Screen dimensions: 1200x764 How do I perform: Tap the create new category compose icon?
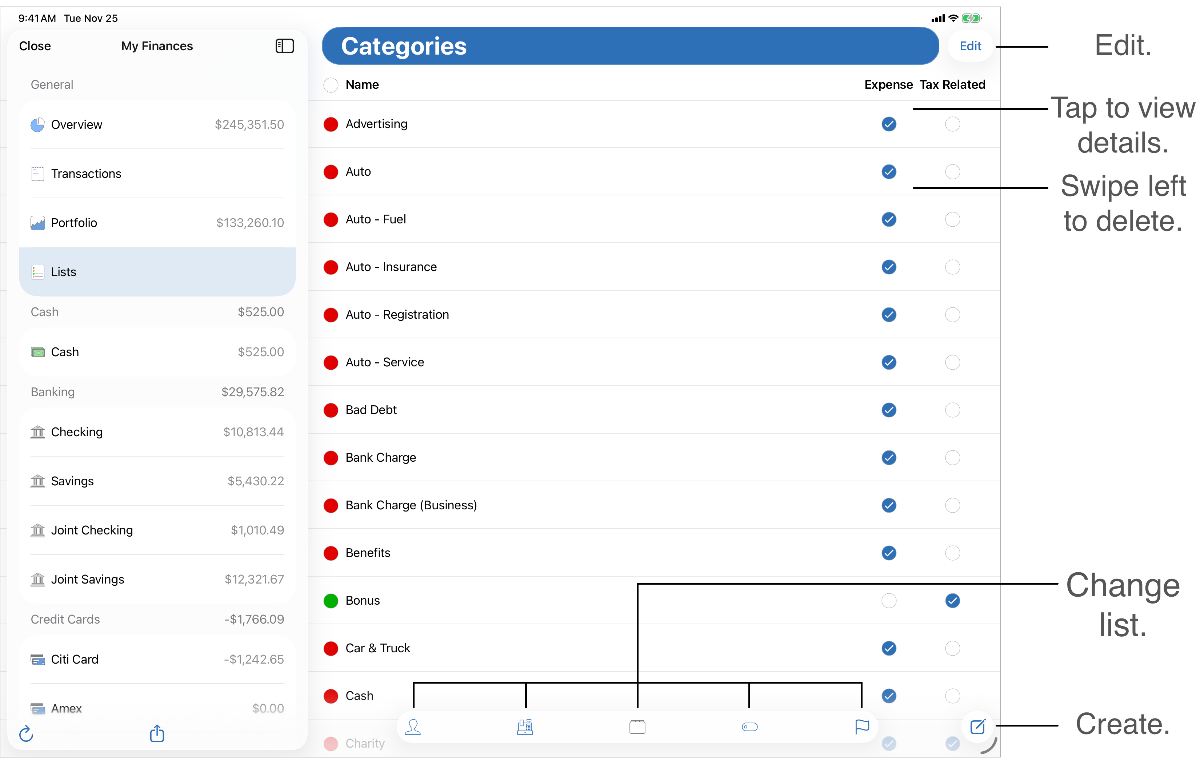pos(977,727)
